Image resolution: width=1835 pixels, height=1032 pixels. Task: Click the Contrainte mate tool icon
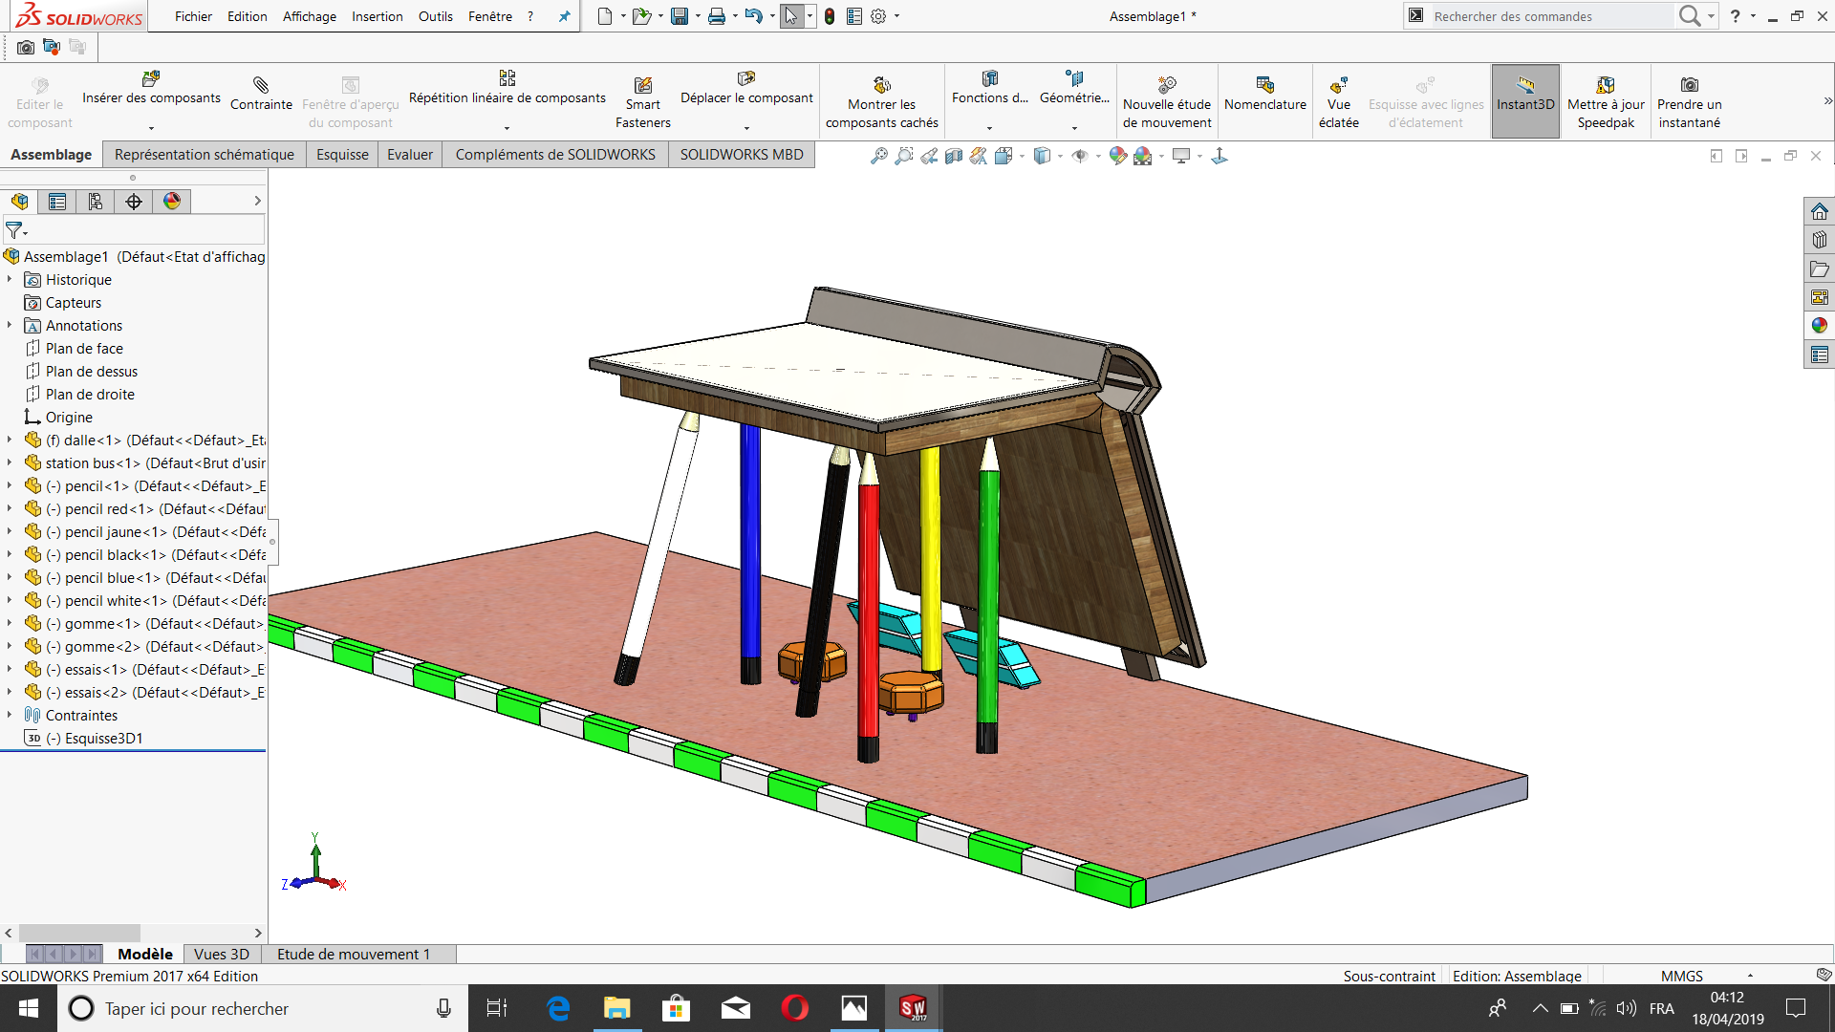click(x=260, y=85)
